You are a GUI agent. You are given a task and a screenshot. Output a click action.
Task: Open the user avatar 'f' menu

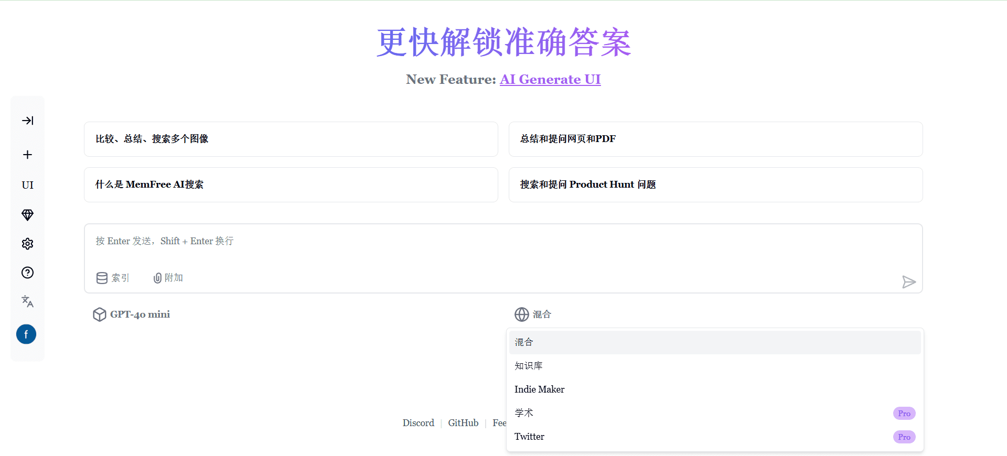tap(26, 334)
